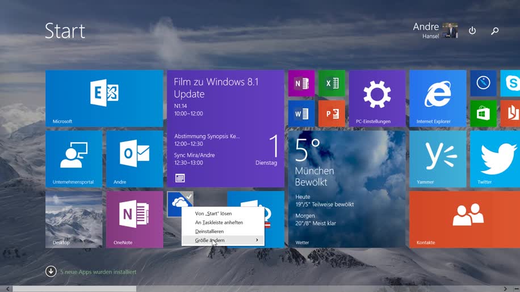
Task: Click the scrollbar left arrow
Action: click(x=7, y=289)
